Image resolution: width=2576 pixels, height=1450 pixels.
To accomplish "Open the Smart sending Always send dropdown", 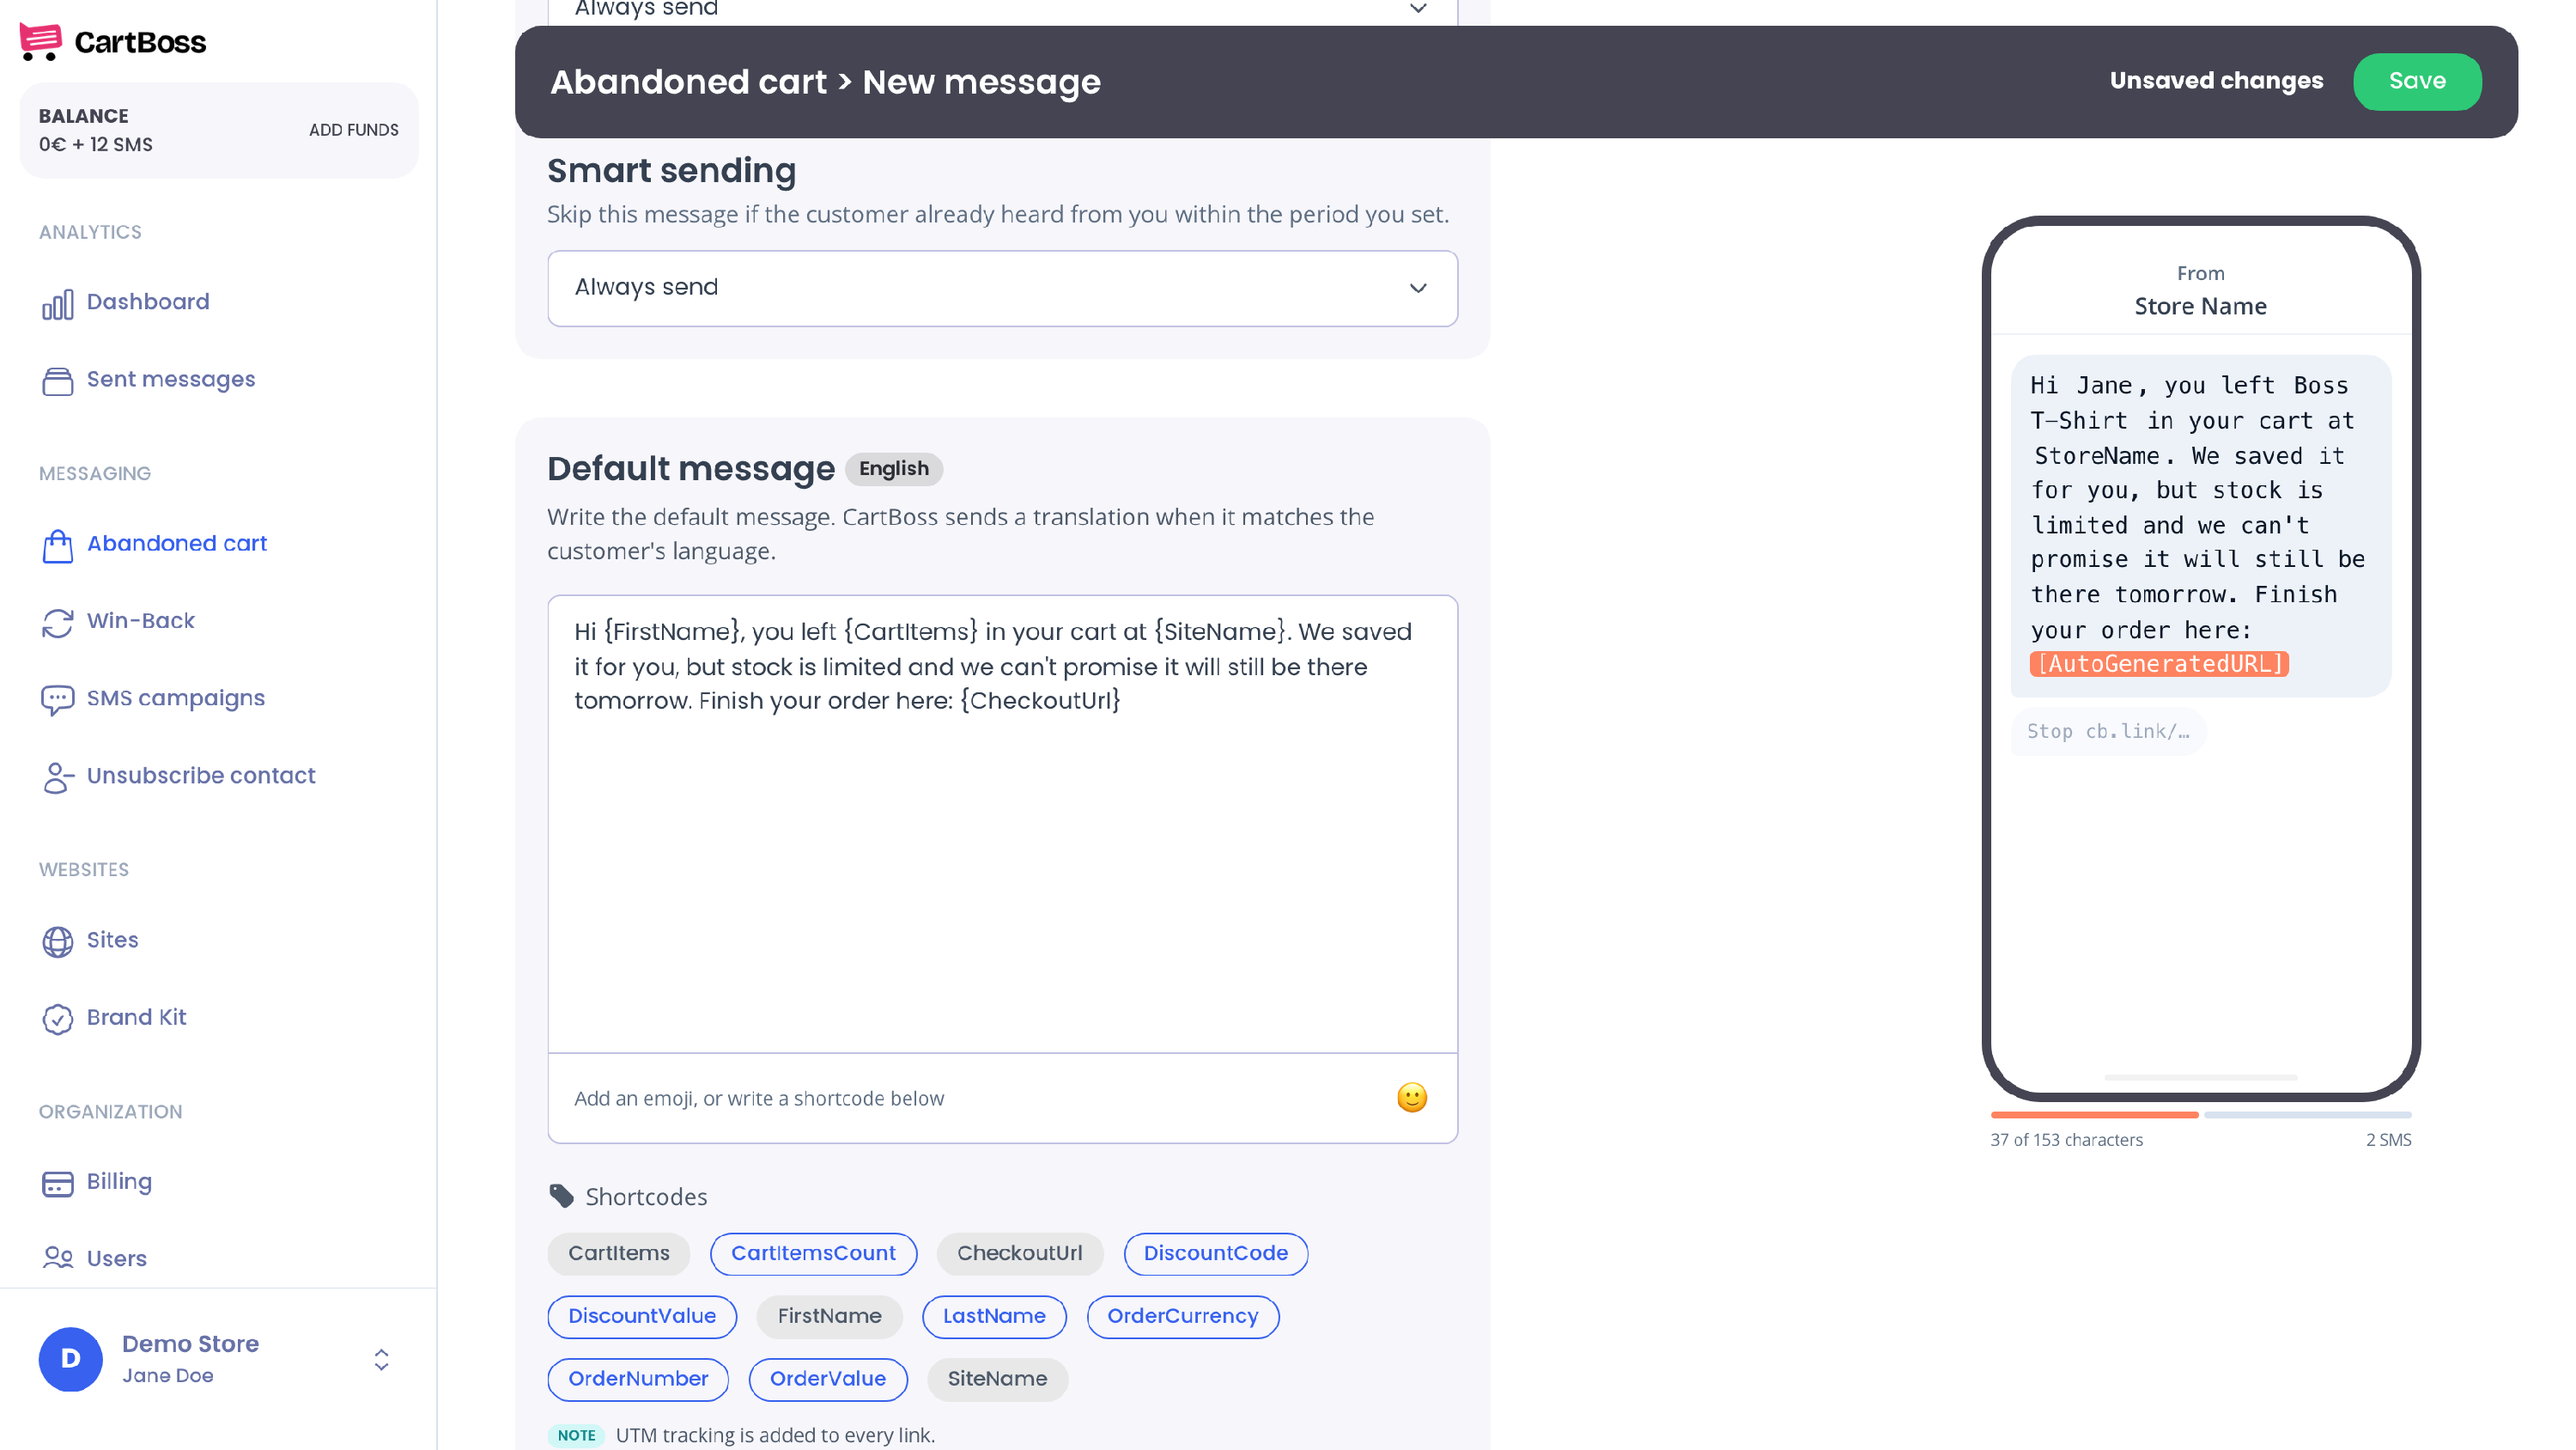I will pos(1002,289).
